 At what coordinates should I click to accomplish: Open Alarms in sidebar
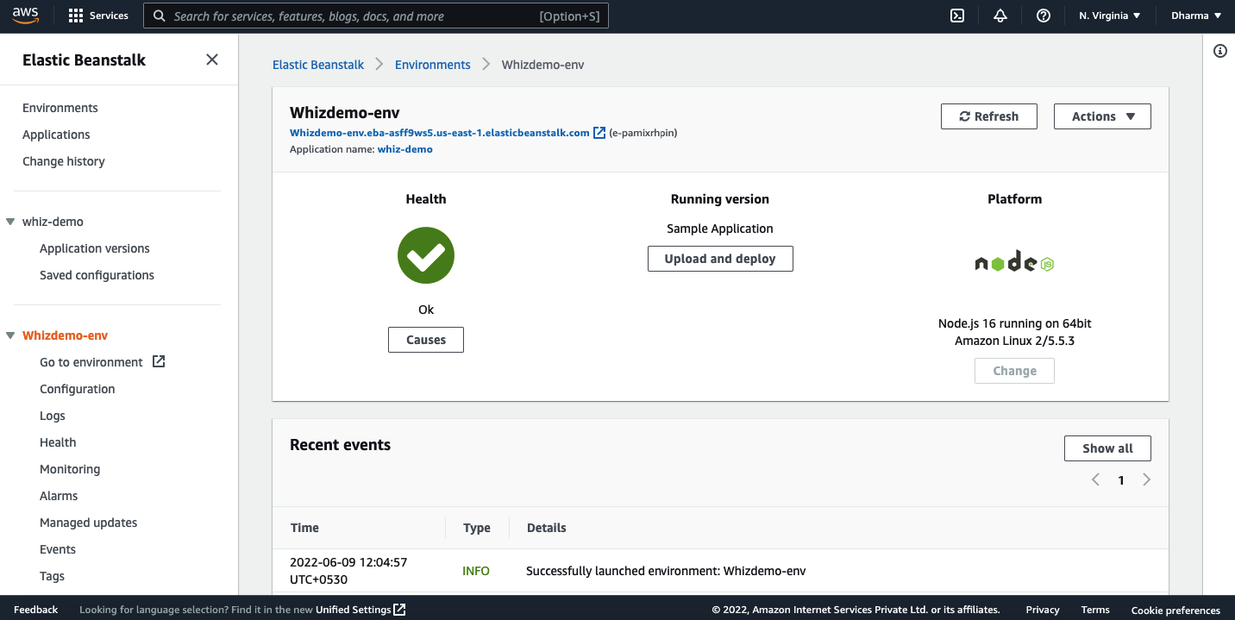pyautogui.click(x=59, y=496)
